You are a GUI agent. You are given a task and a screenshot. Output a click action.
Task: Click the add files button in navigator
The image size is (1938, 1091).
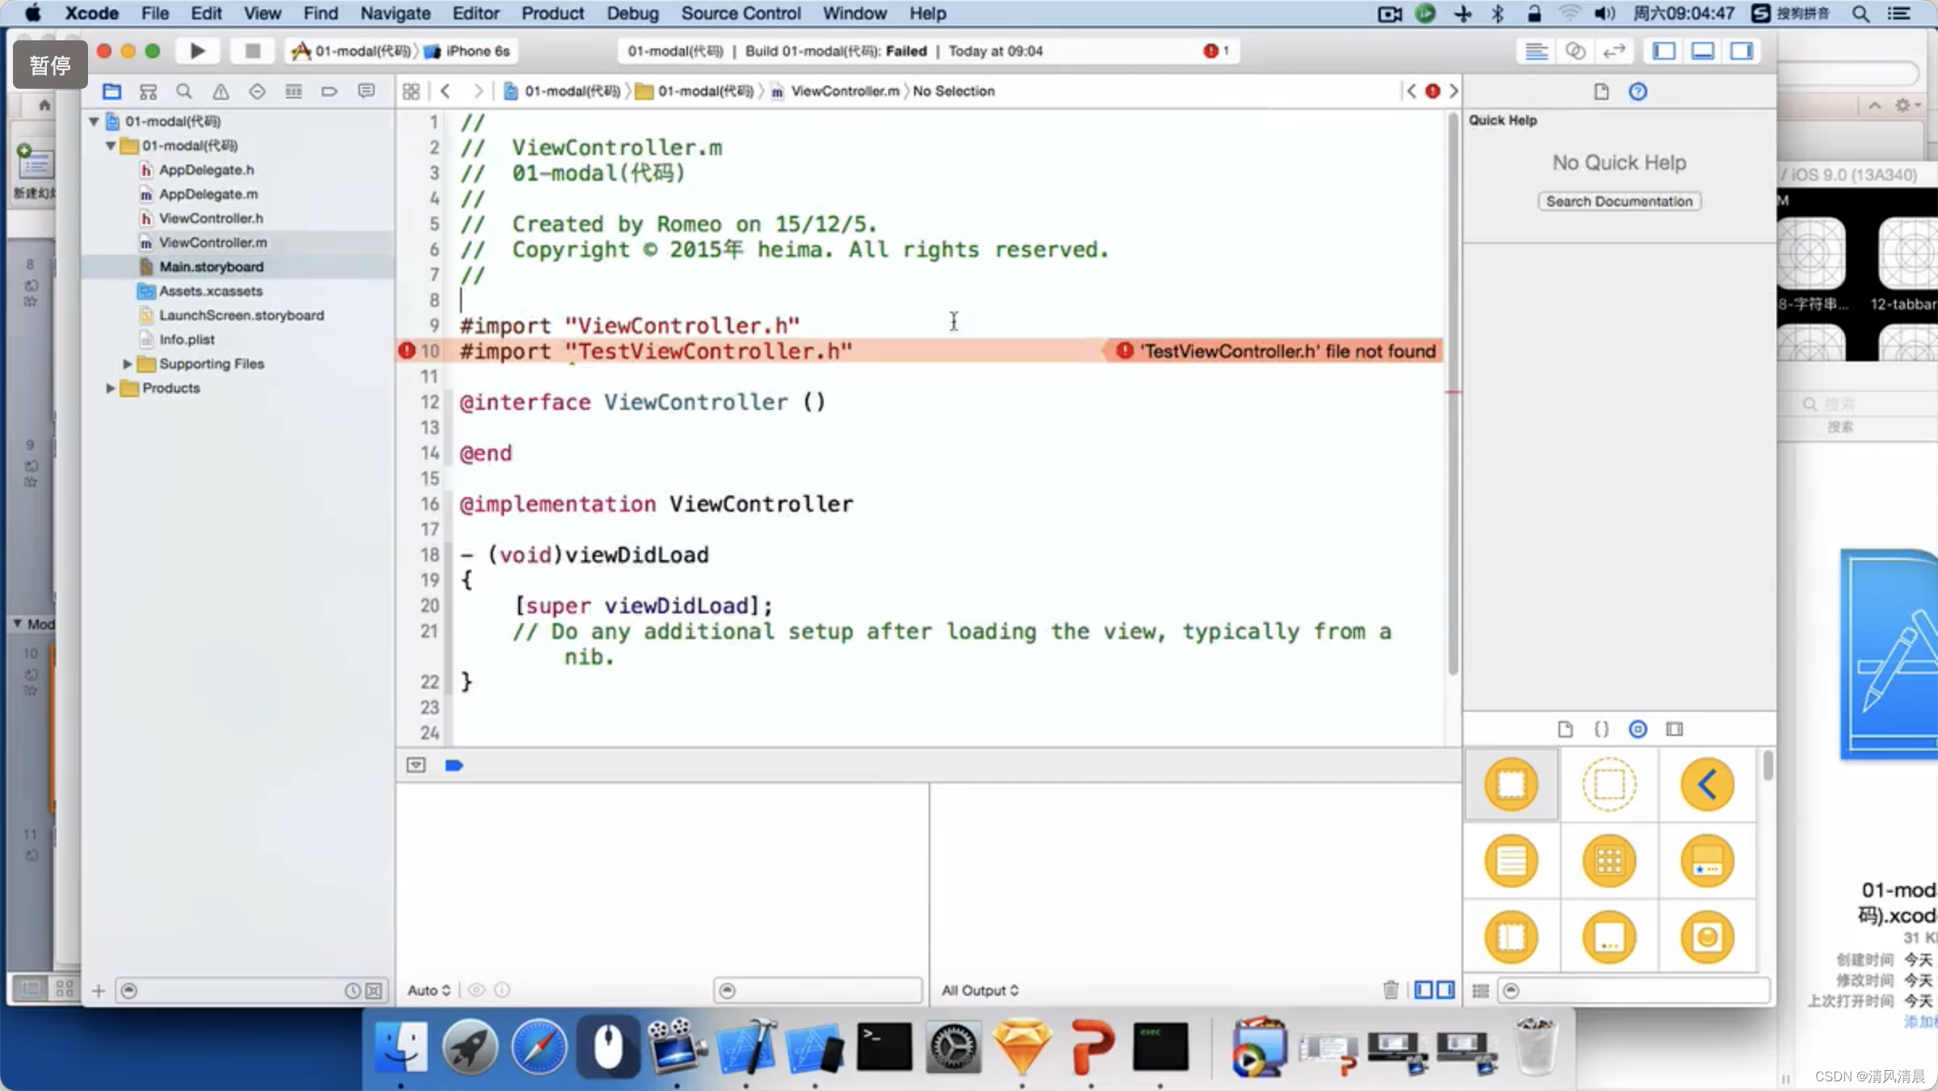[x=97, y=990]
